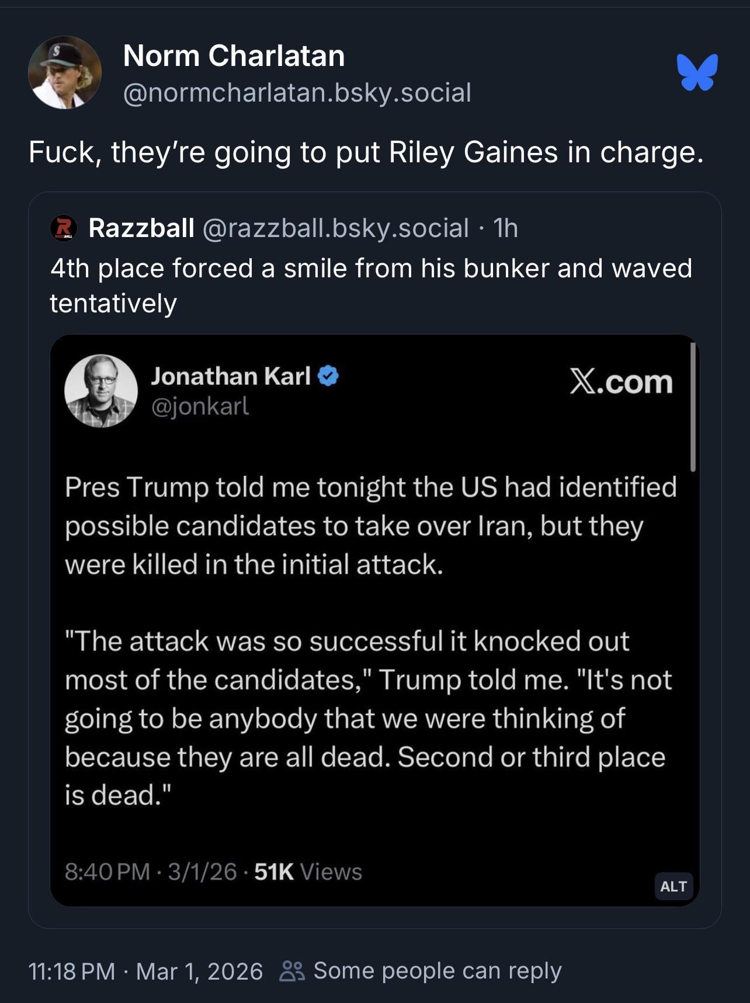
Task: Click the @jonkarl handle
Action: click(200, 406)
